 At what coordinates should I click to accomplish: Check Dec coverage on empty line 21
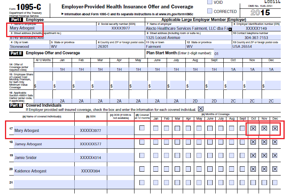[275, 182]
